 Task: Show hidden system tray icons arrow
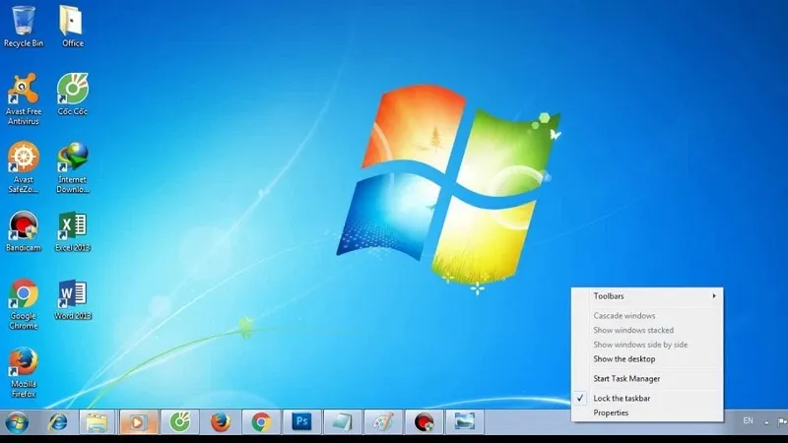pyautogui.click(x=766, y=422)
